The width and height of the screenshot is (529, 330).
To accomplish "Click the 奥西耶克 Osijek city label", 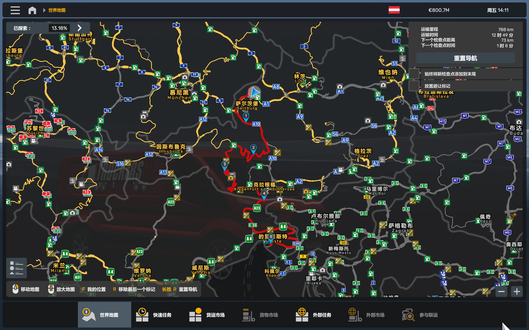I will pyautogui.click(x=514, y=246).
